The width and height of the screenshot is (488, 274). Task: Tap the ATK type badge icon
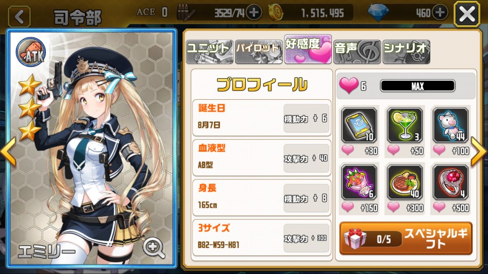[x=31, y=52]
